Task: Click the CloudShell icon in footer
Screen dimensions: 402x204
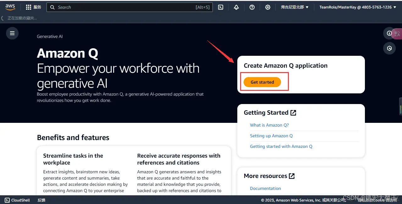Action: coord(7,200)
